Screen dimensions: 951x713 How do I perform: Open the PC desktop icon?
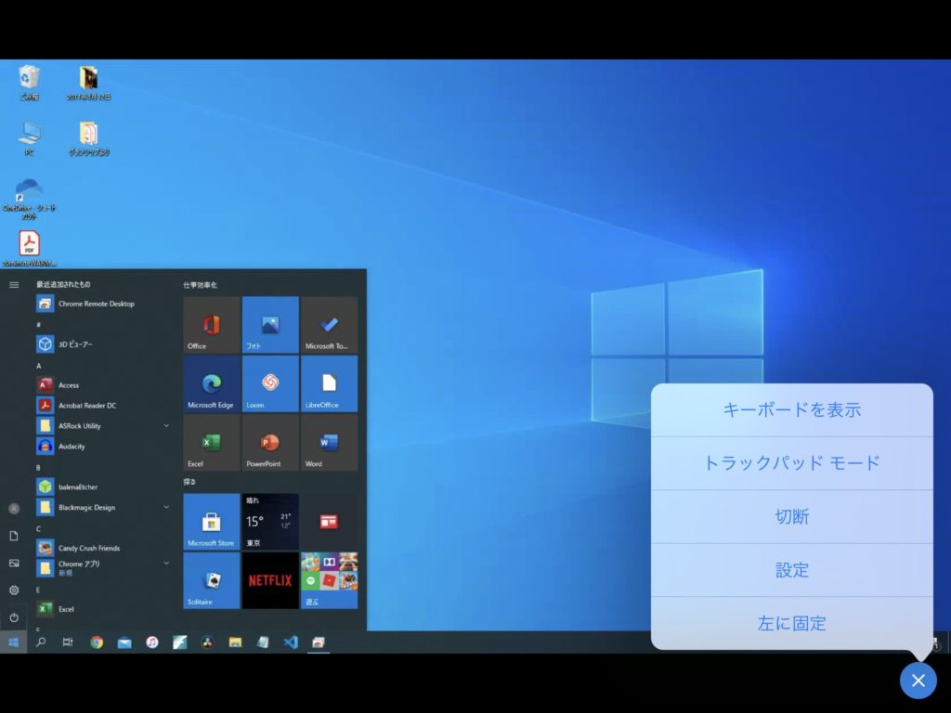(29, 138)
